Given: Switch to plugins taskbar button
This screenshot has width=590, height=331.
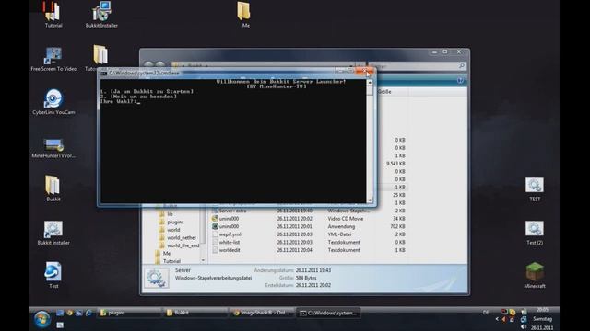Looking at the screenshot, I should point(129,313).
